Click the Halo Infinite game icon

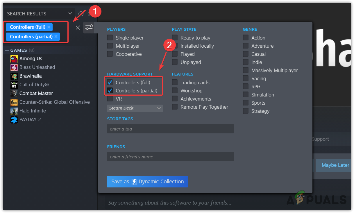pos(14,111)
